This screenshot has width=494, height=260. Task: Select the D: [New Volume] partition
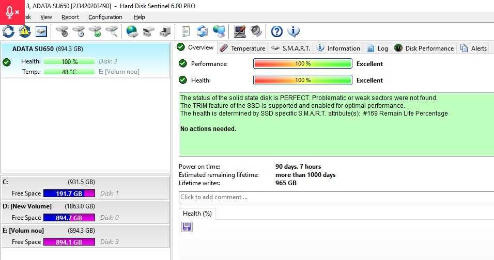[x=85, y=212]
